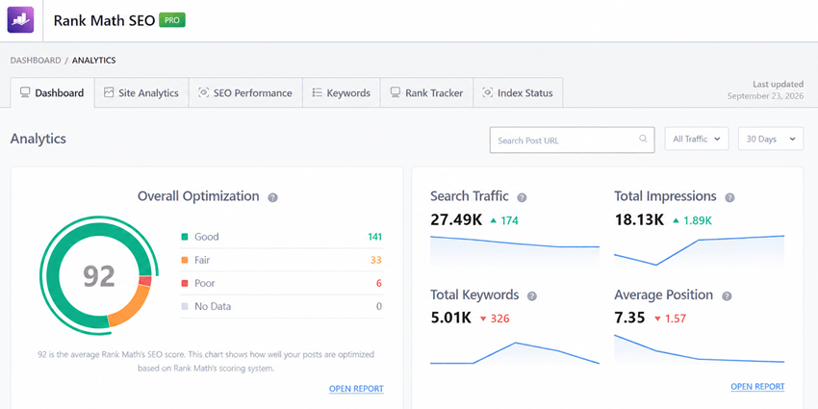Click the Average Position value 7.35

coord(629,318)
